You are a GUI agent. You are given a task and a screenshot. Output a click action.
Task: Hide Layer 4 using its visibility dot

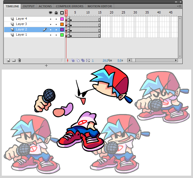[x=51, y=19]
